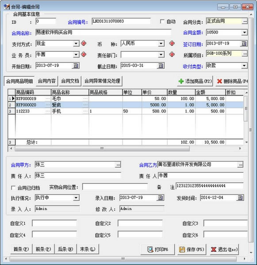Viewport: 257px width, 265px height.
Task: Click the 保存 (F5) button
Action: click(x=192, y=249)
